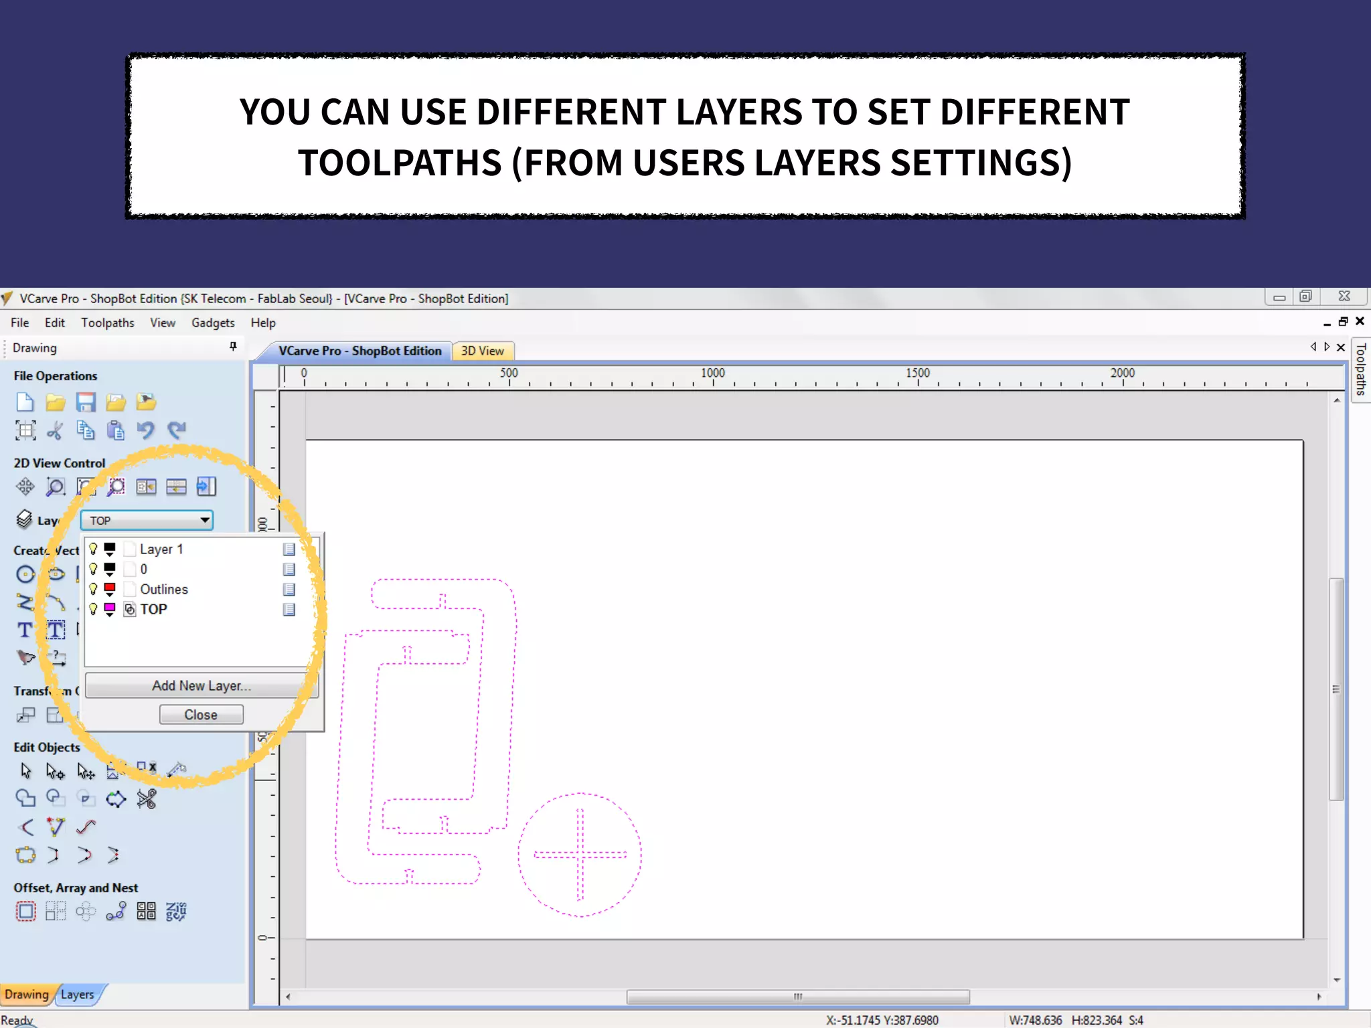Toggle visibility lightbulb for Layer 1
Screen dimensions: 1371x1028
[x=94, y=549]
